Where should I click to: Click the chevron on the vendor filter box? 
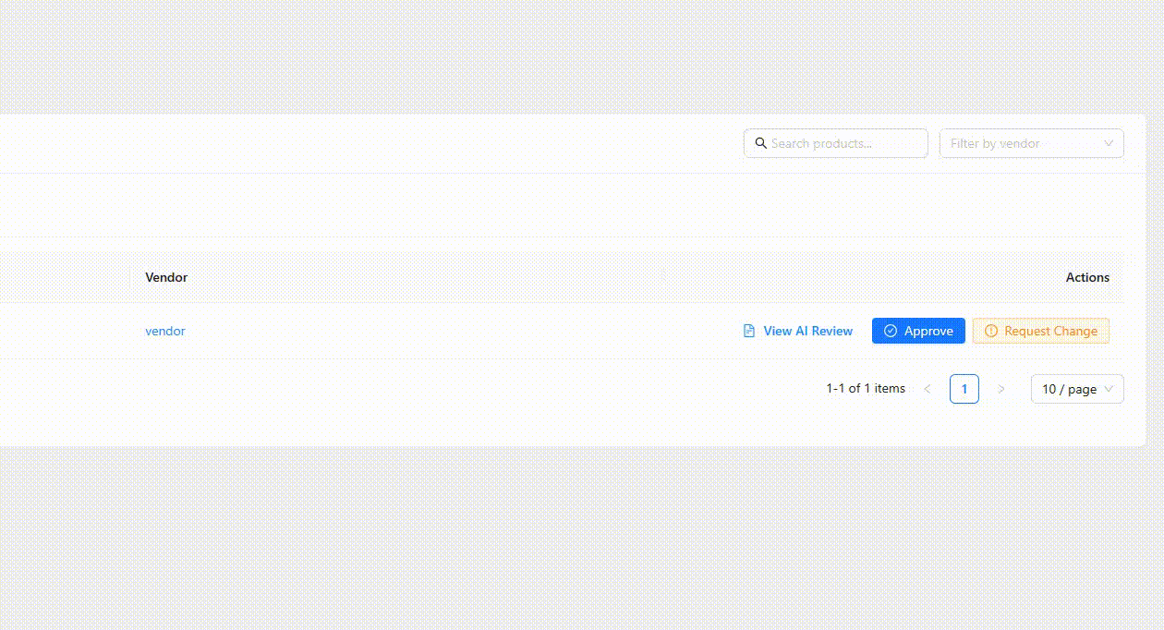pyautogui.click(x=1109, y=143)
